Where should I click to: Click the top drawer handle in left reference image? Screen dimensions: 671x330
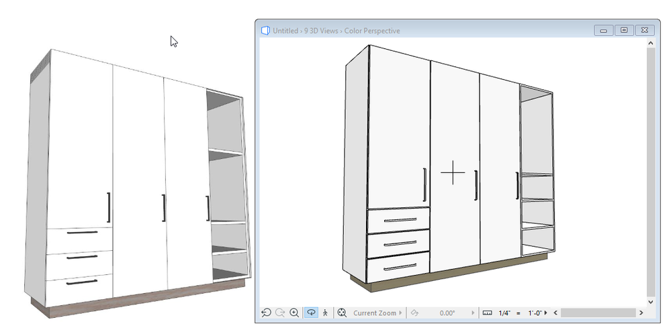tap(82, 233)
